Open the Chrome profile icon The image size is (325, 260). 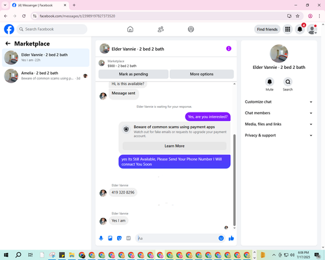310,16
